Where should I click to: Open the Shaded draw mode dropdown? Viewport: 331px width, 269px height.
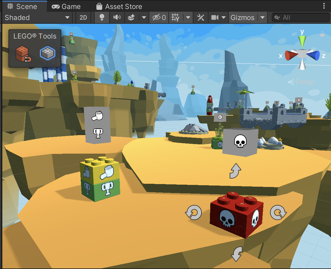point(37,18)
